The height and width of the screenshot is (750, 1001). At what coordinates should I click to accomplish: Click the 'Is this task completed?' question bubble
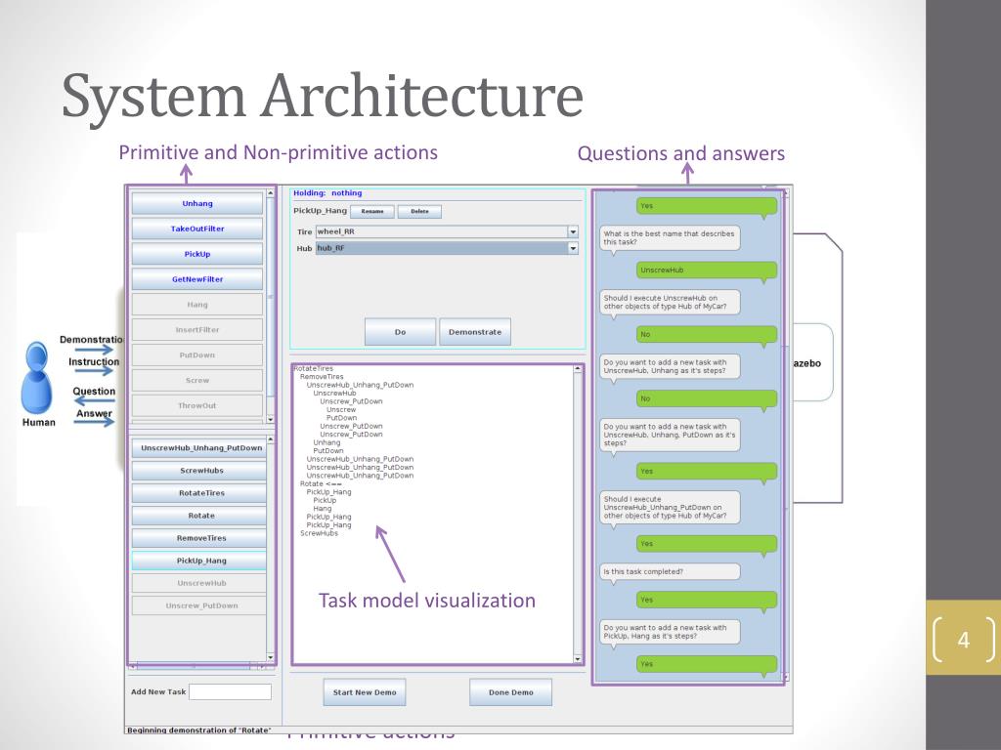(670, 572)
